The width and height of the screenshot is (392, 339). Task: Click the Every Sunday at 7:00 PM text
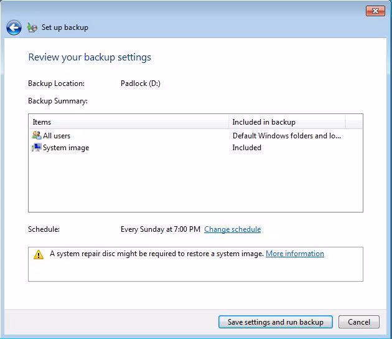point(160,229)
